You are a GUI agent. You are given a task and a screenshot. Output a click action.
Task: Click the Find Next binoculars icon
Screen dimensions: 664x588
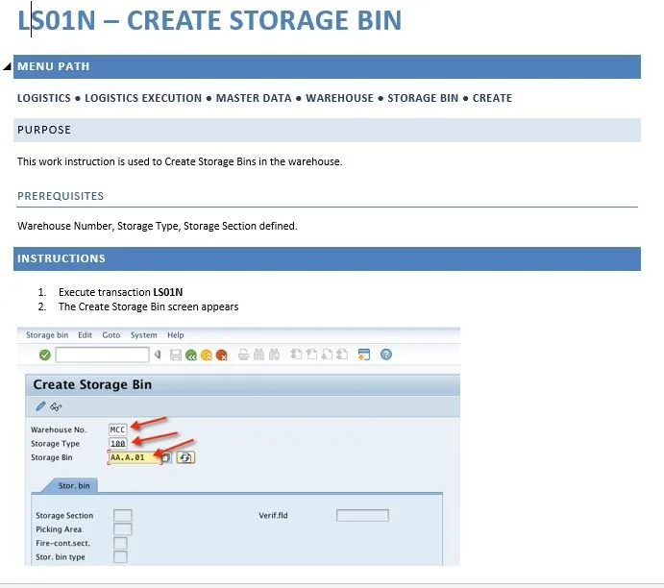pos(274,355)
